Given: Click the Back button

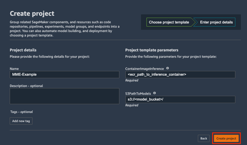Looking at the screenshot, I should click(204, 138).
